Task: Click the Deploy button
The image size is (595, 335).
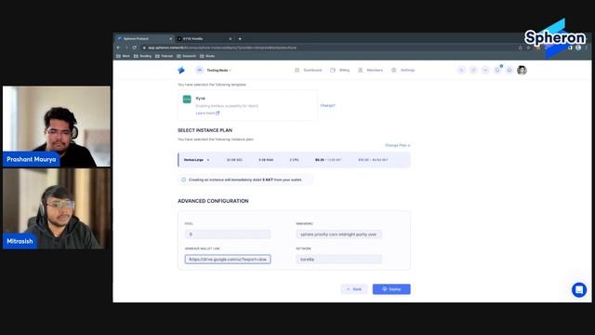Action: pyautogui.click(x=391, y=289)
